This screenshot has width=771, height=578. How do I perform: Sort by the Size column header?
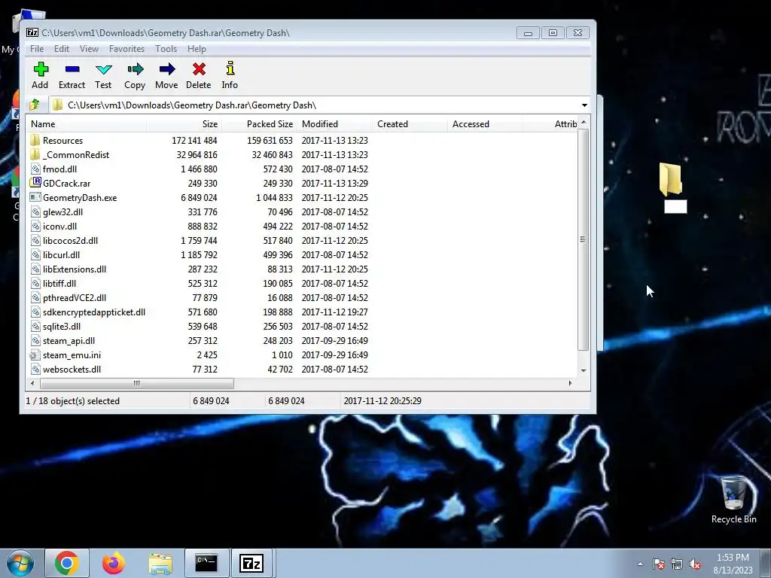[x=184, y=124]
